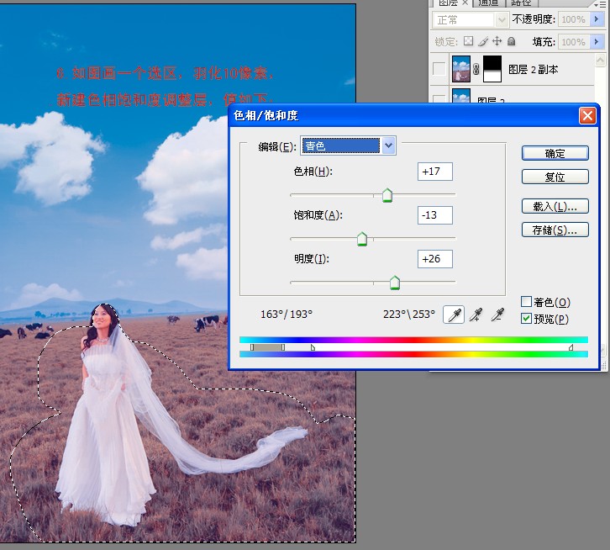Select the 图层 layers tab

[x=448, y=3]
